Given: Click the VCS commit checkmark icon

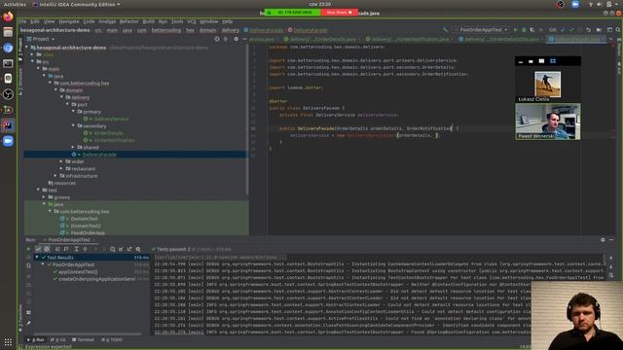Looking at the screenshot, I should pos(571,30).
